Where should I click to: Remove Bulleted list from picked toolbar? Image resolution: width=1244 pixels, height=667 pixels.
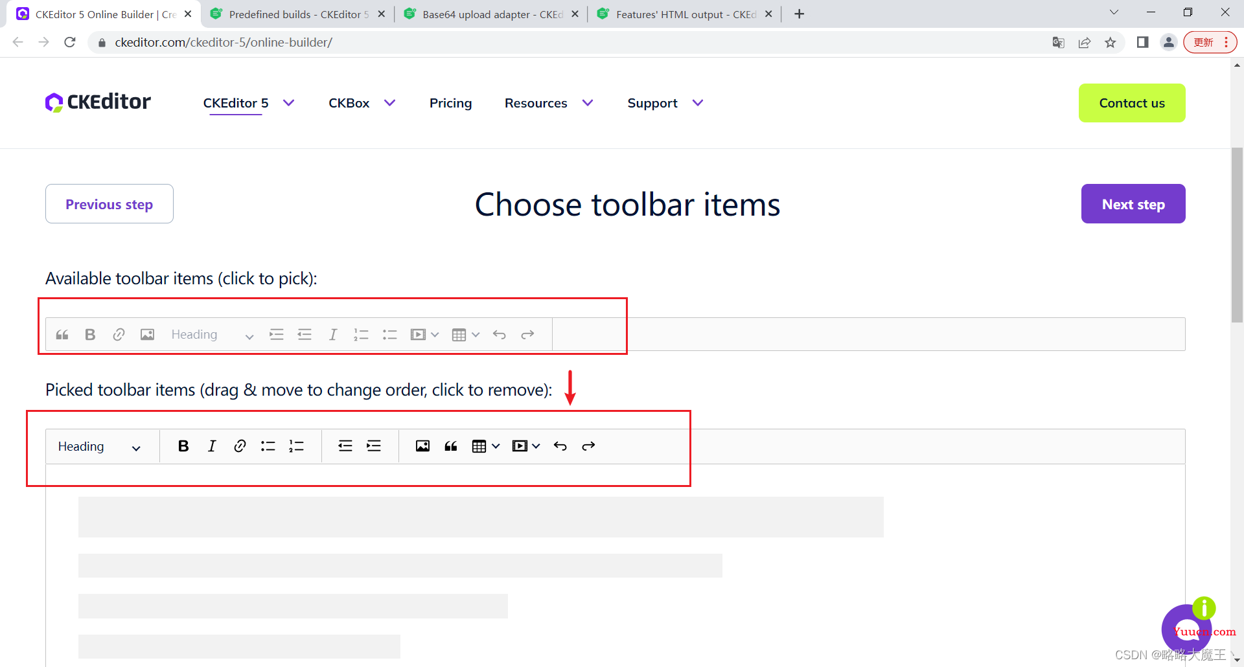coord(268,446)
